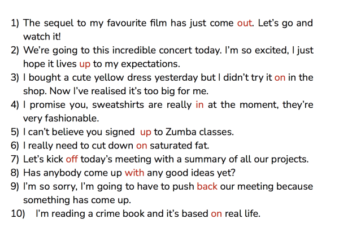Click the word "concert" in sentence 2
Viewport: 339px width, 232px height.
click(x=175, y=51)
